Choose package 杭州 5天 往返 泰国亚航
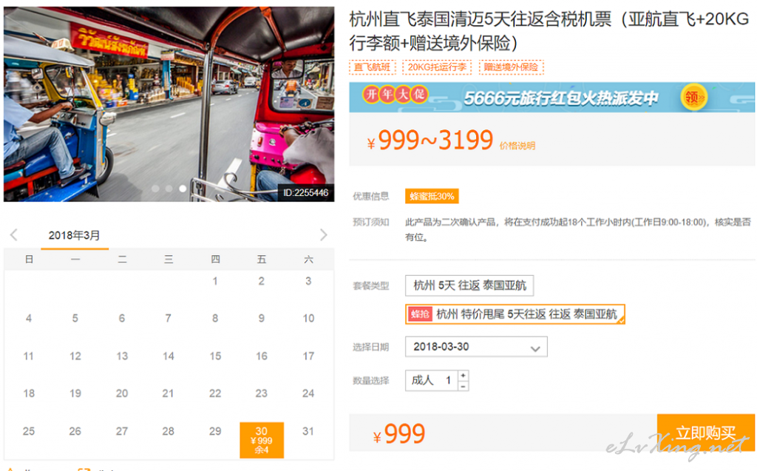 (469, 285)
